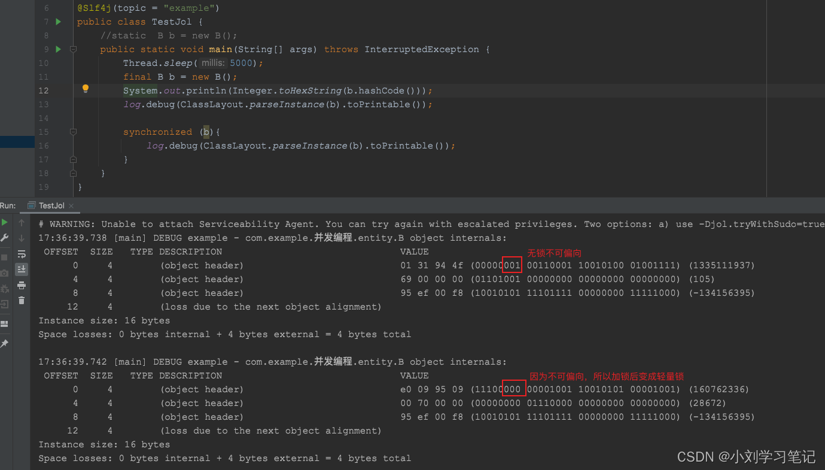This screenshot has height=470, width=825.
Task: Click the fold end marker on line 17
Action: 73,159
